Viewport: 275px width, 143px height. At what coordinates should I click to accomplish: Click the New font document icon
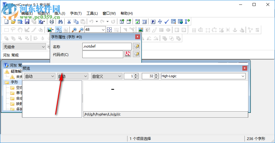(6, 22)
